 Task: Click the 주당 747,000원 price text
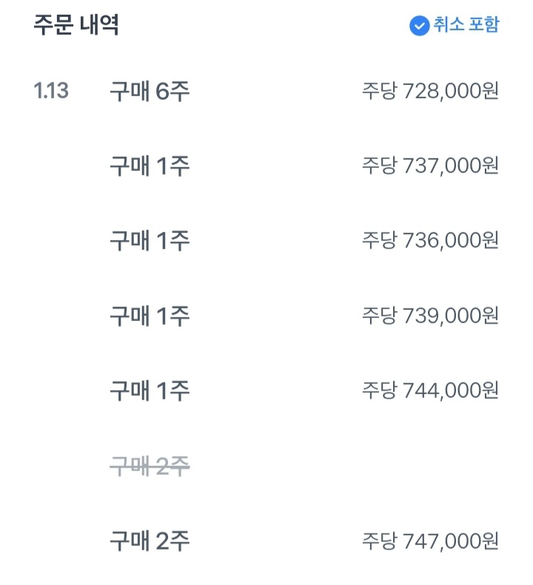(x=430, y=541)
